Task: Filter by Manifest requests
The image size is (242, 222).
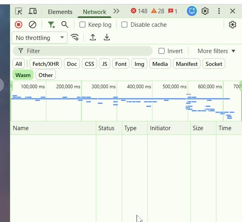Action: (x=187, y=64)
